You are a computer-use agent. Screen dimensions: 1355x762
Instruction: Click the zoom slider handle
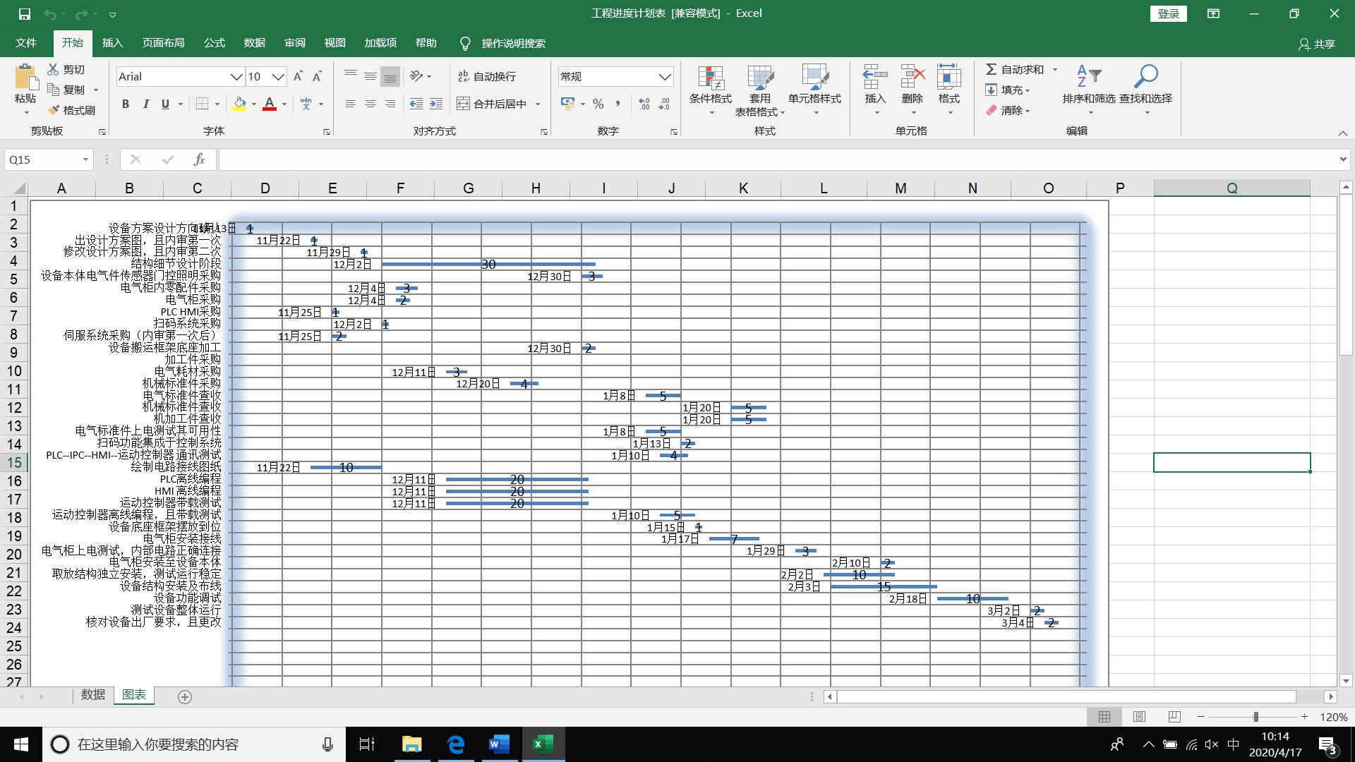coord(1255,717)
